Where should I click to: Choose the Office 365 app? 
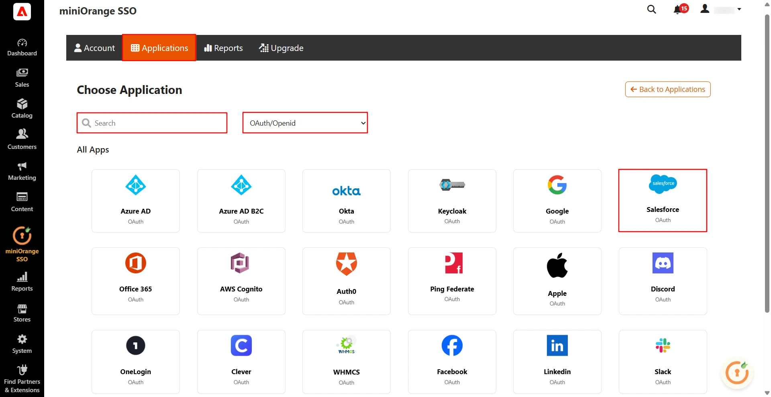[136, 281]
